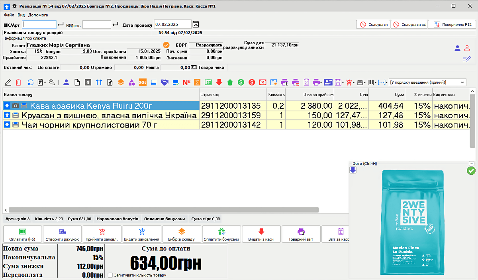Open the Файл menu
The height and width of the screenshot is (280, 478).
(9, 15)
